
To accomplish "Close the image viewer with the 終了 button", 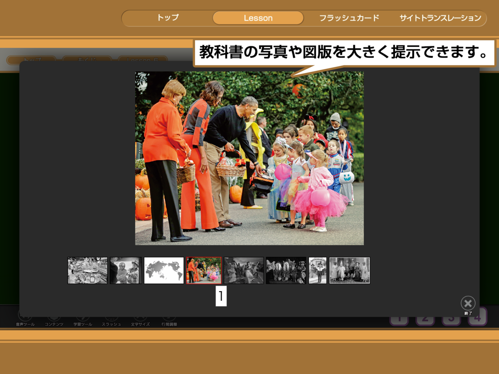I will 468,305.
